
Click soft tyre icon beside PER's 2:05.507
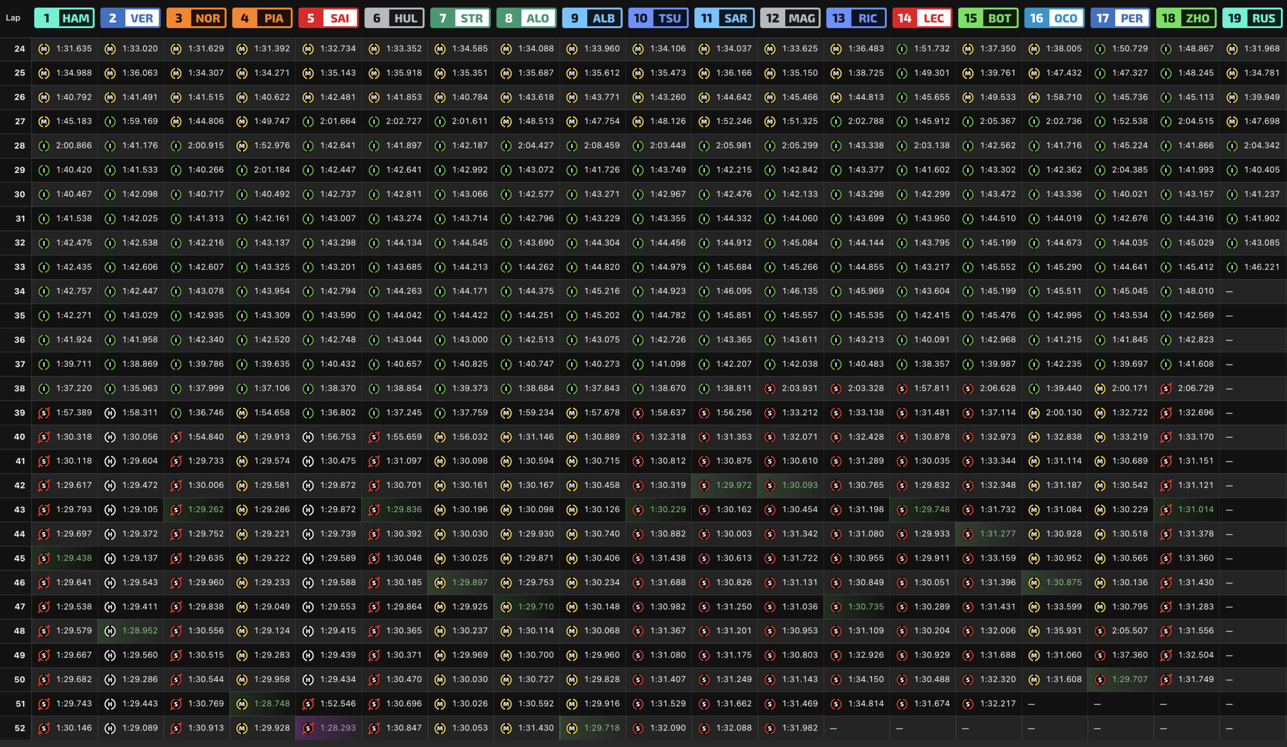(1100, 631)
